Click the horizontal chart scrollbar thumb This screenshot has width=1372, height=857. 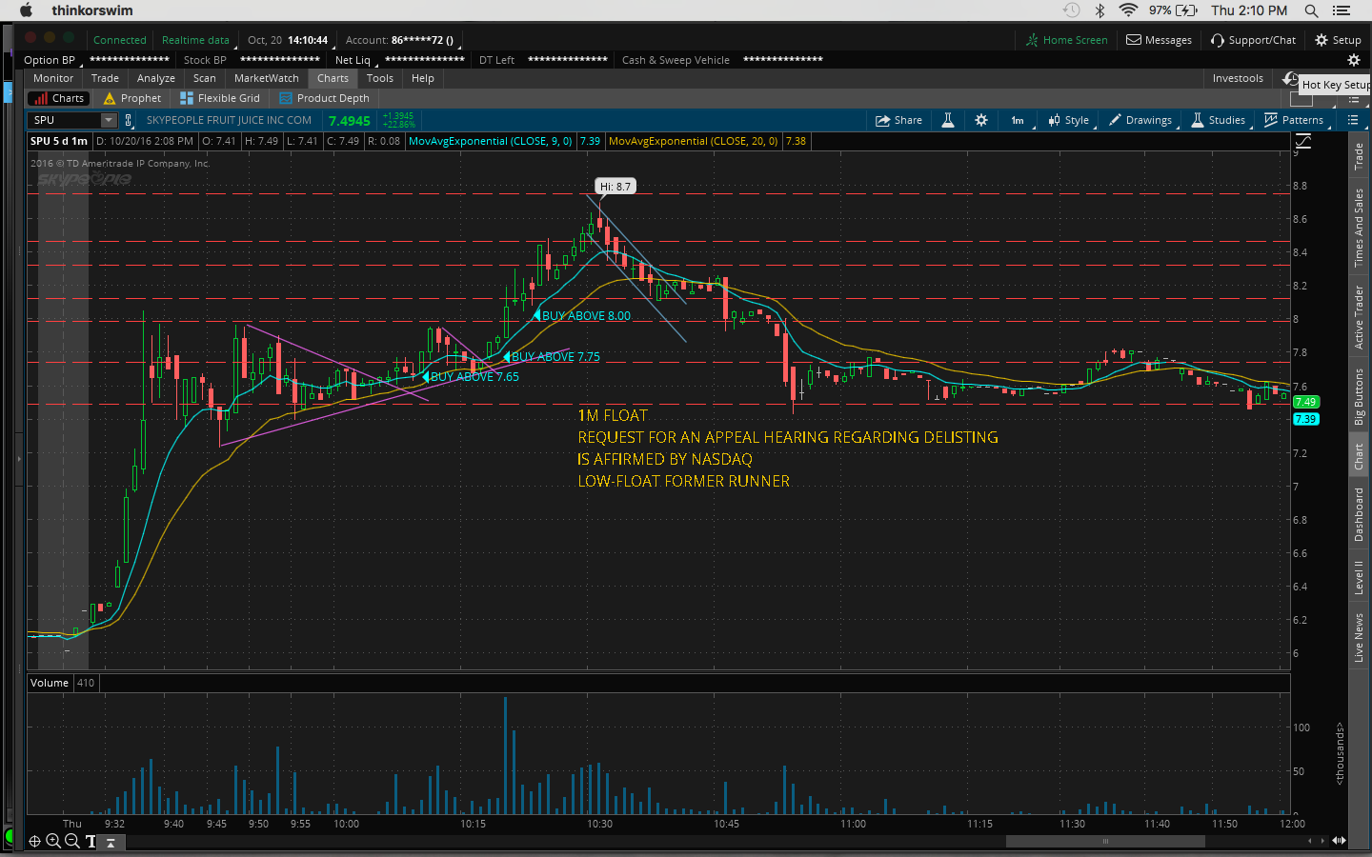[x=1105, y=841]
